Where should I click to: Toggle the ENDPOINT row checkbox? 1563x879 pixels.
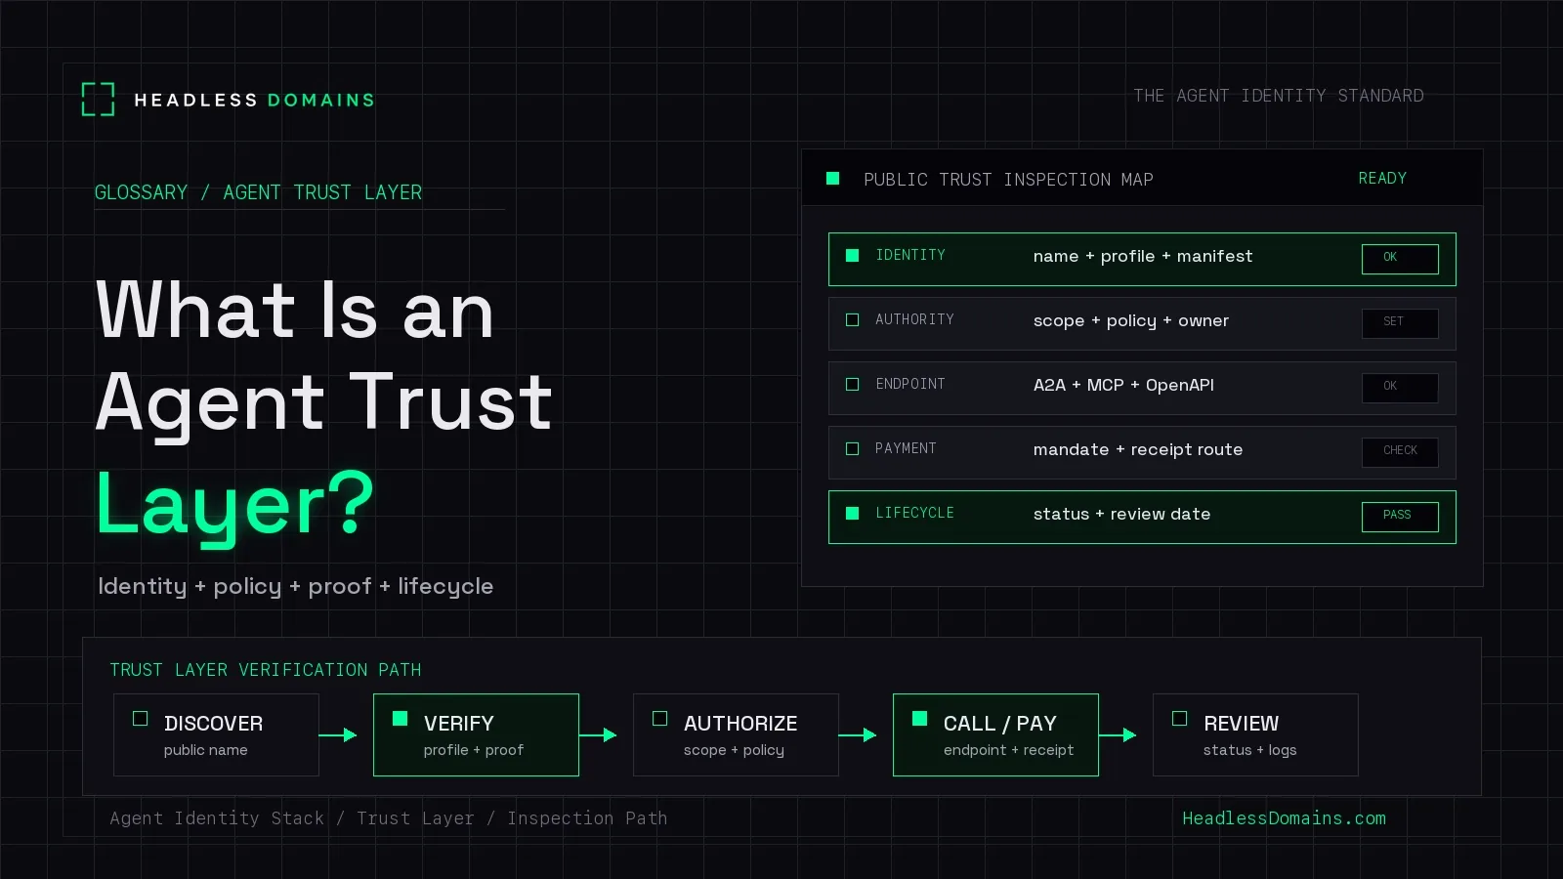click(853, 385)
